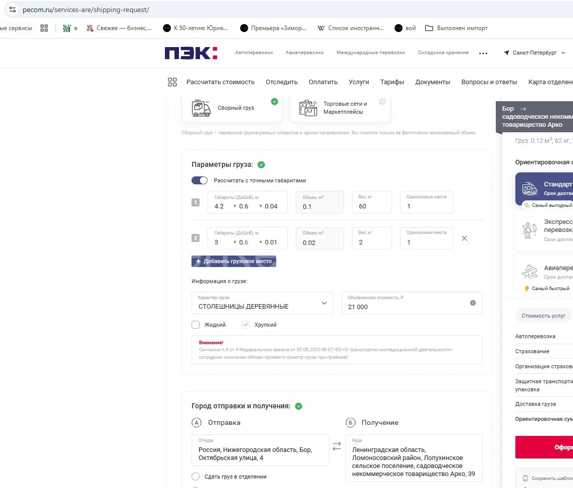Go to Отследить in navigation
573x488 pixels.
(x=281, y=82)
